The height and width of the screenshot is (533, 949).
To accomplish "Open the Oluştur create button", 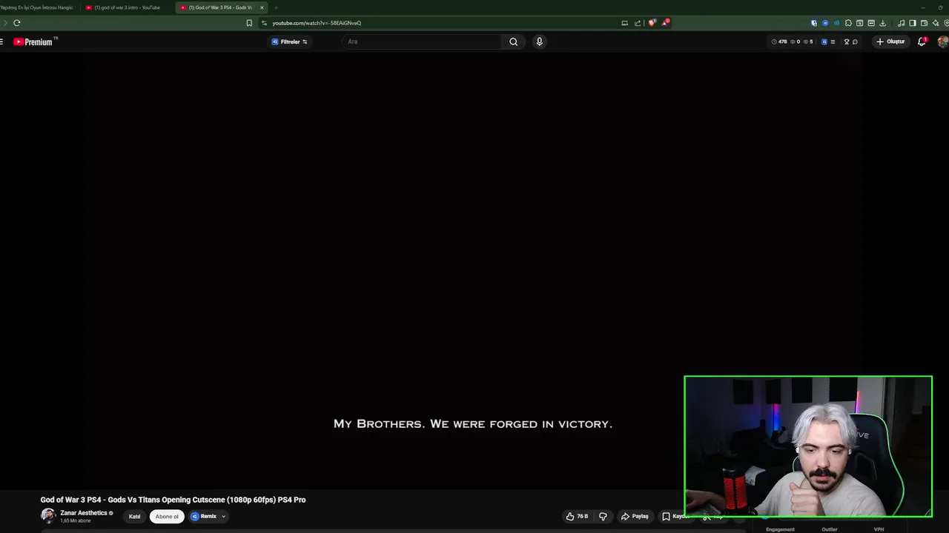I will [891, 42].
